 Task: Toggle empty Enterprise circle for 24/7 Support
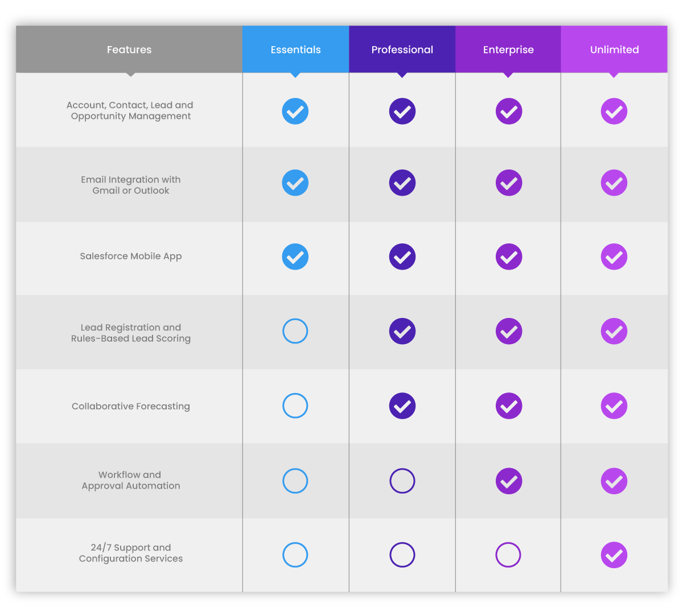pyautogui.click(x=508, y=555)
